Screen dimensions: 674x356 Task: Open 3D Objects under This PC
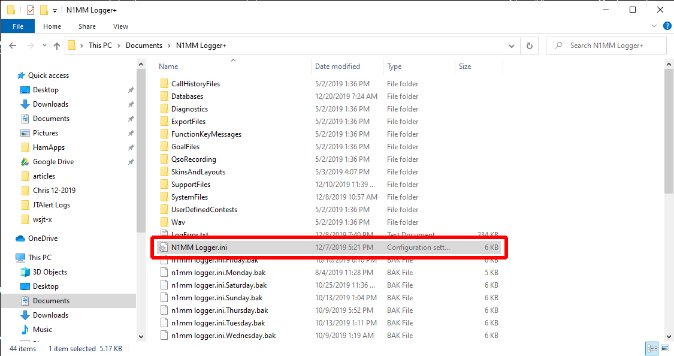click(x=50, y=272)
